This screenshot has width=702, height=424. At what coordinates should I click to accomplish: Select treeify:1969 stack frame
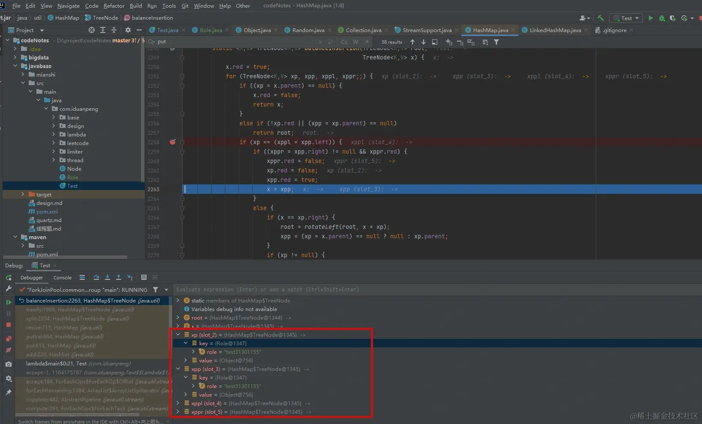coord(92,310)
